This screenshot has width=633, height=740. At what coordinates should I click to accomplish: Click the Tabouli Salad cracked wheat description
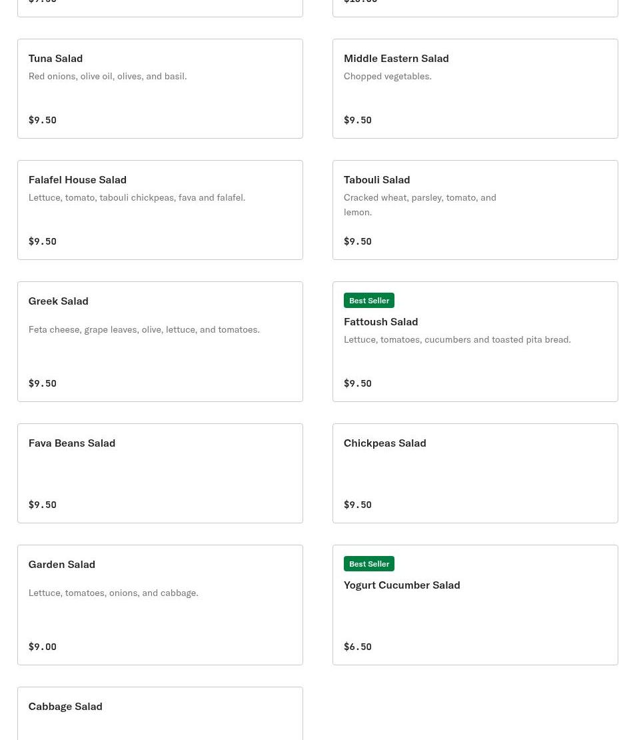[420, 205]
